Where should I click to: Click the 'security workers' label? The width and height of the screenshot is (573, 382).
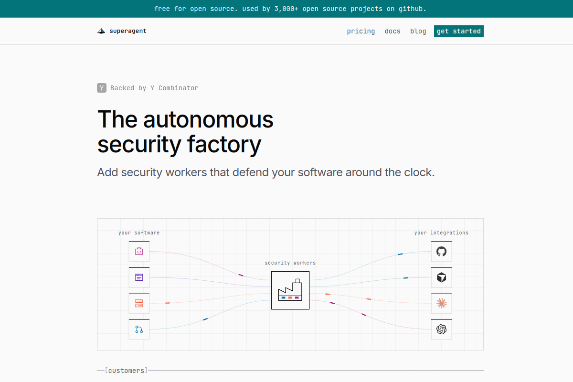click(290, 263)
